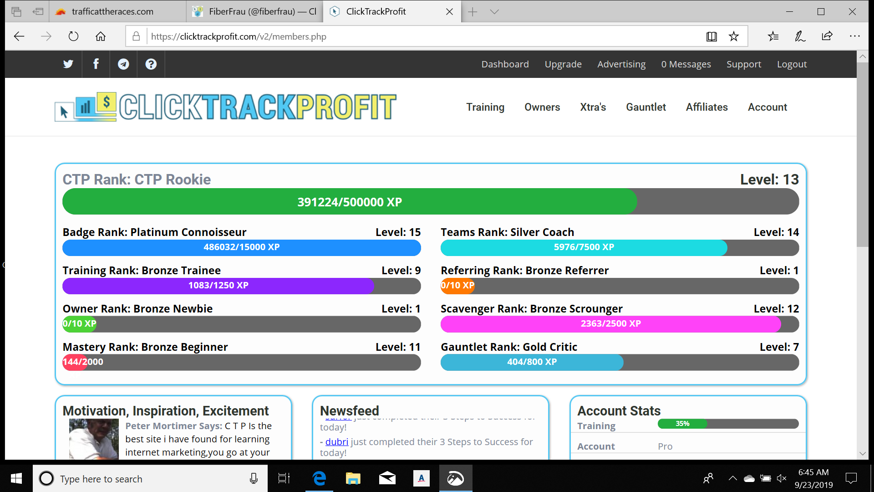The height and width of the screenshot is (492, 874).
Task: Click Logout
Action: 792,64
